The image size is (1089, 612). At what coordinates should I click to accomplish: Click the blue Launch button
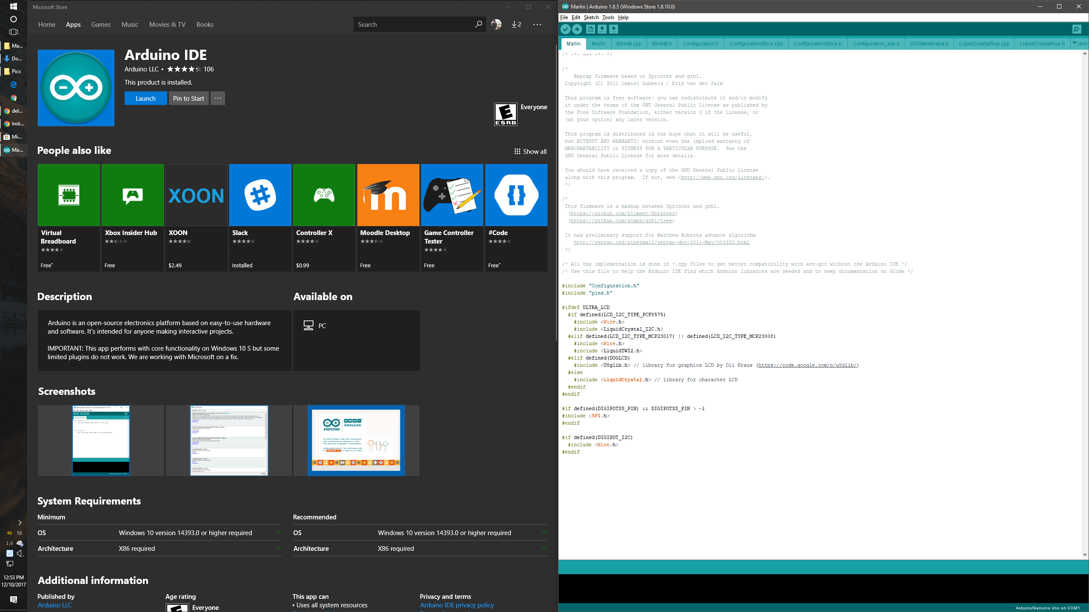click(145, 98)
